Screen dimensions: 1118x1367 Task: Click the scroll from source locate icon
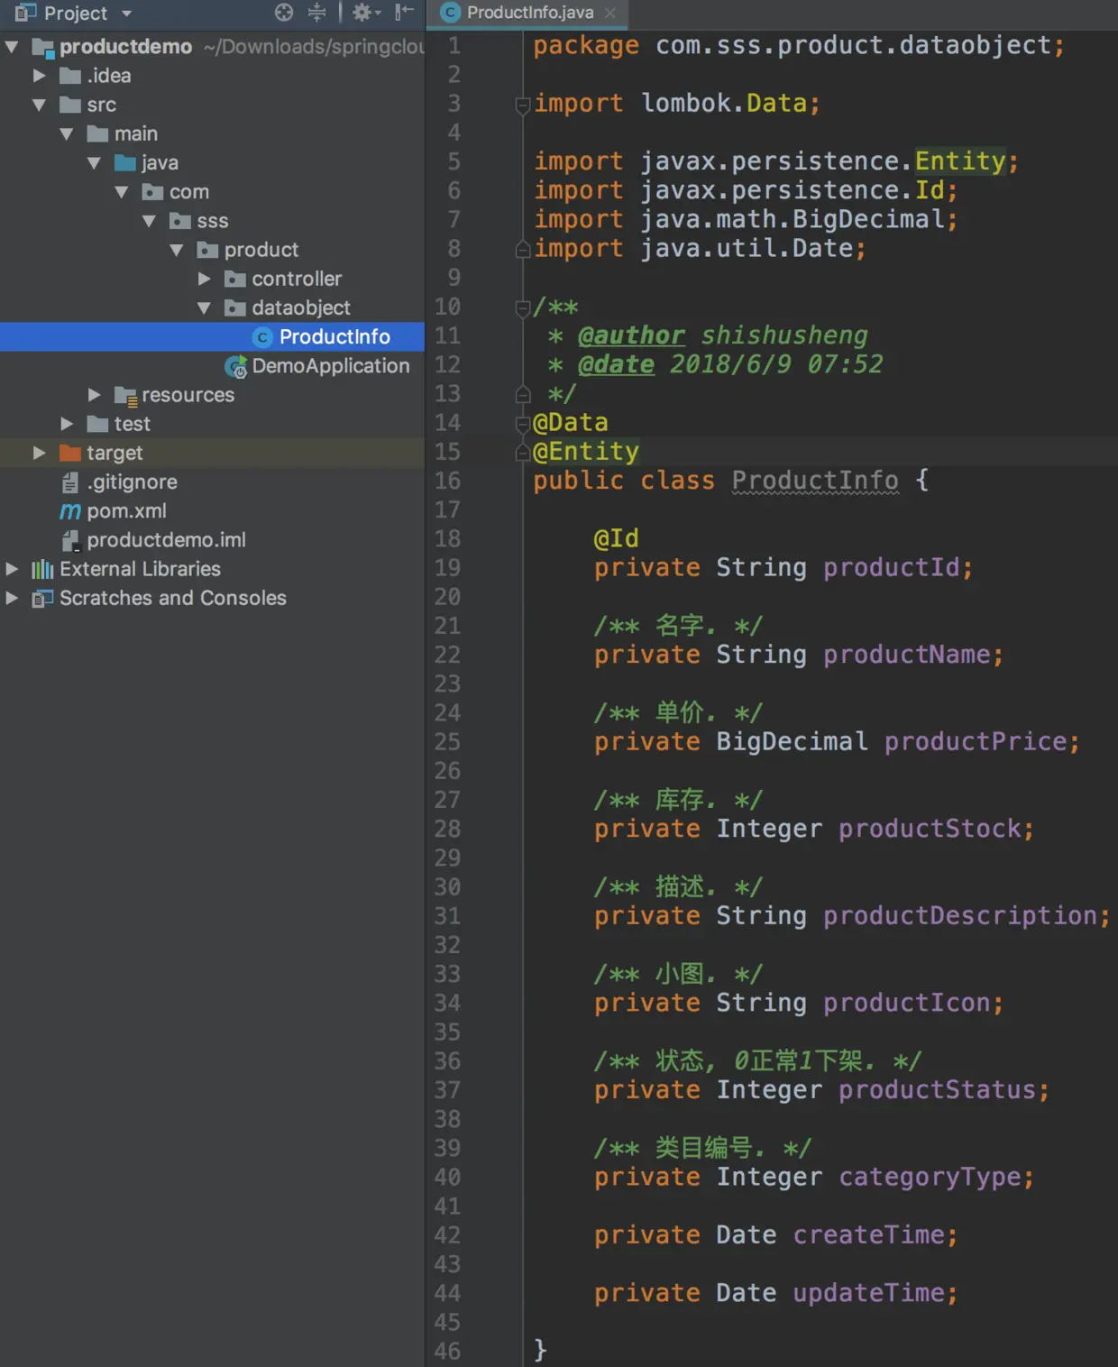[x=284, y=13]
